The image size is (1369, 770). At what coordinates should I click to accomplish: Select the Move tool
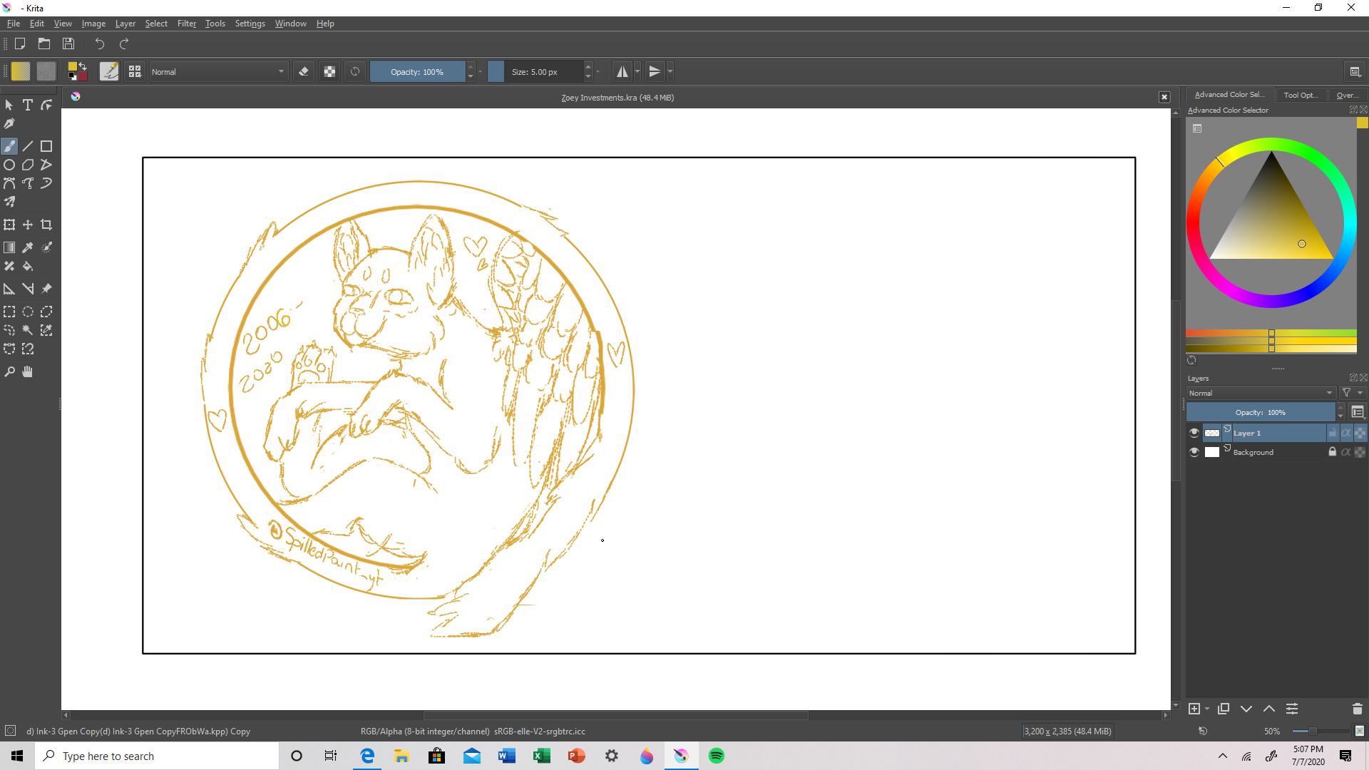coord(28,225)
